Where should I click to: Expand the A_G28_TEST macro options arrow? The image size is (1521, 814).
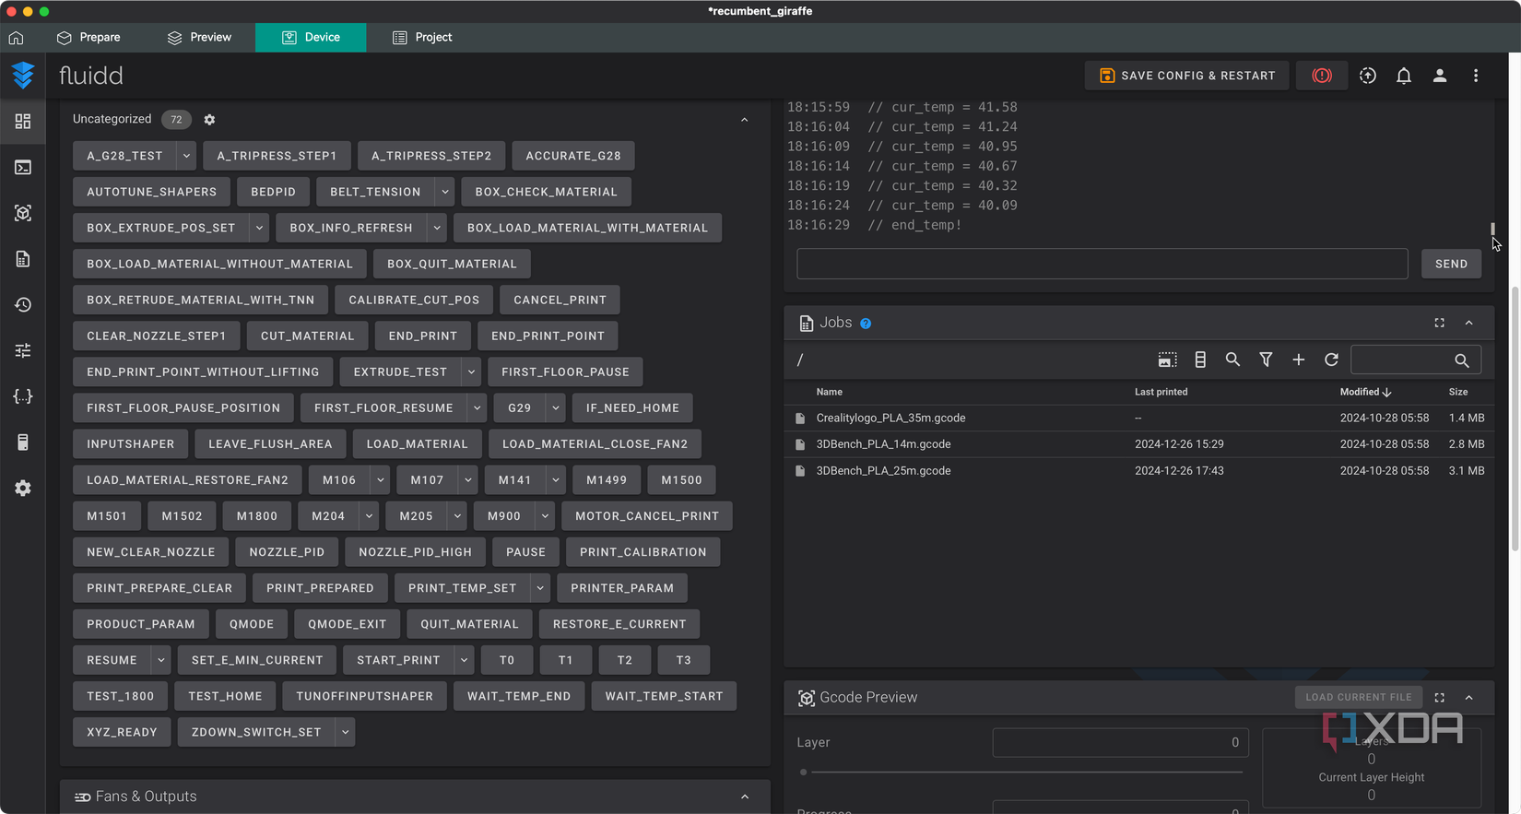tap(186, 156)
